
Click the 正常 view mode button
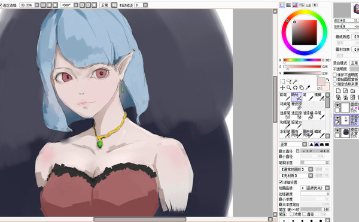point(105,5)
